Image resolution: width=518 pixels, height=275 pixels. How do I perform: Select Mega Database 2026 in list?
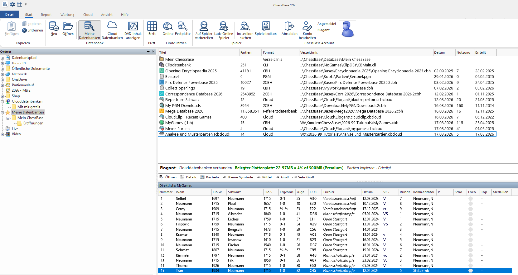(x=184, y=111)
